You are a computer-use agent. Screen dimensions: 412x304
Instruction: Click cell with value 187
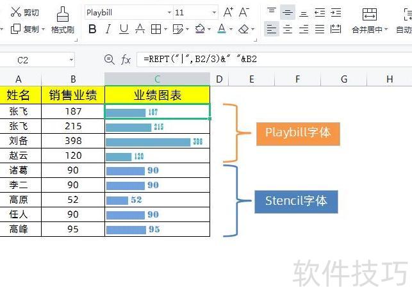coord(73,111)
